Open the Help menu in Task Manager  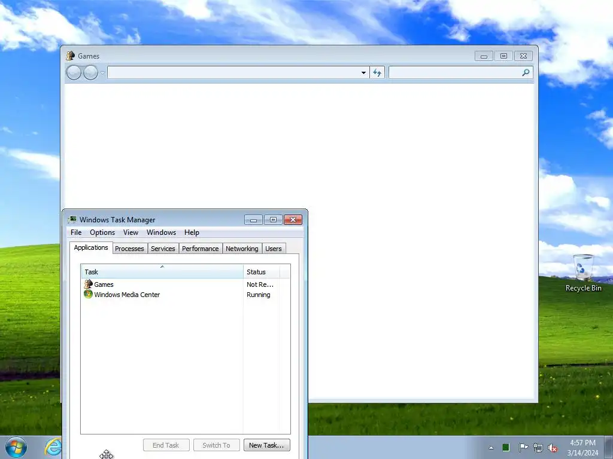192,232
